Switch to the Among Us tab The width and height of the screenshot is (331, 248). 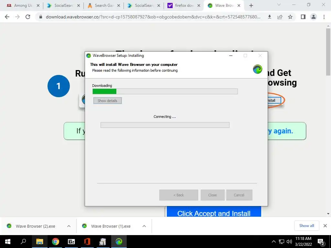(x=20, y=5)
